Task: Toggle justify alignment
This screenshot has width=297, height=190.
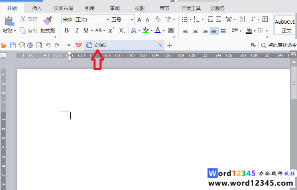Action: coord(214,30)
